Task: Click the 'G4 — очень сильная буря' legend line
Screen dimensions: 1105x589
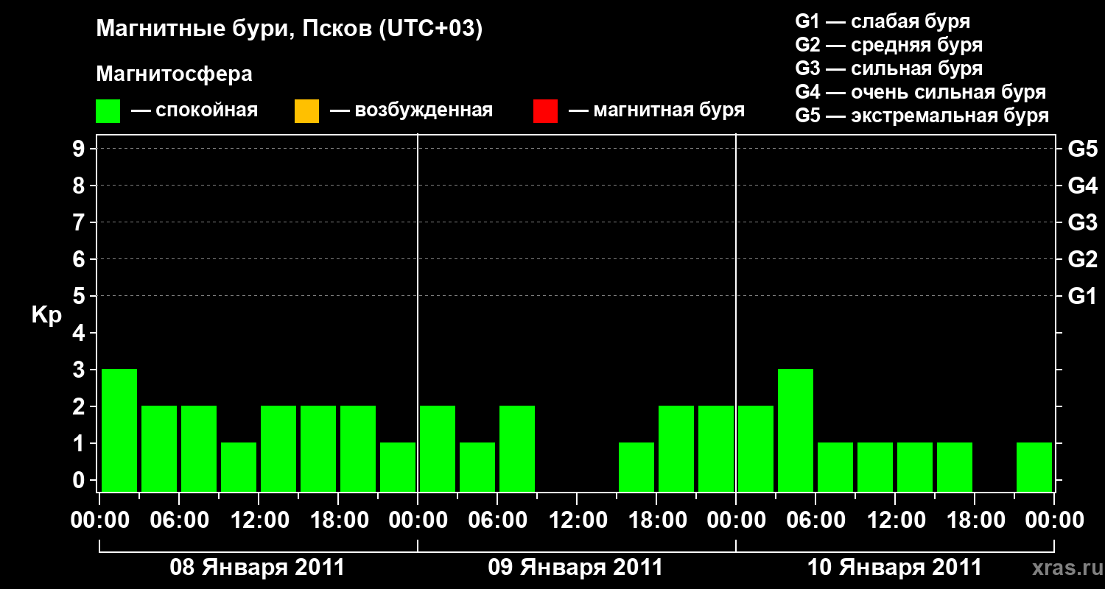Action: (x=921, y=92)
